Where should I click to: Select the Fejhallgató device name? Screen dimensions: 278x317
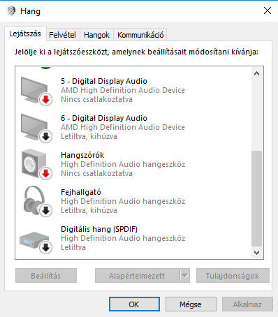(81, 192)
